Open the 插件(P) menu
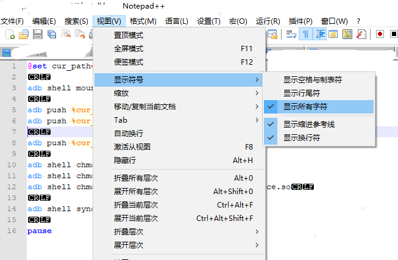 [300, 21]
